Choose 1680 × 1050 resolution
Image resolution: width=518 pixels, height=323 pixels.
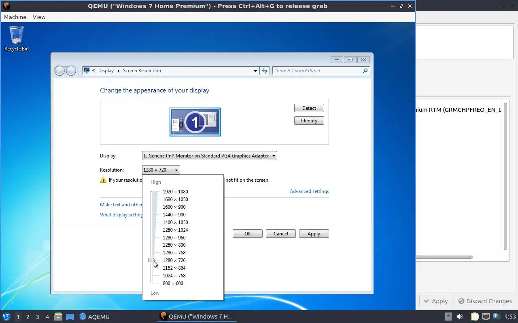coord(175,199)
